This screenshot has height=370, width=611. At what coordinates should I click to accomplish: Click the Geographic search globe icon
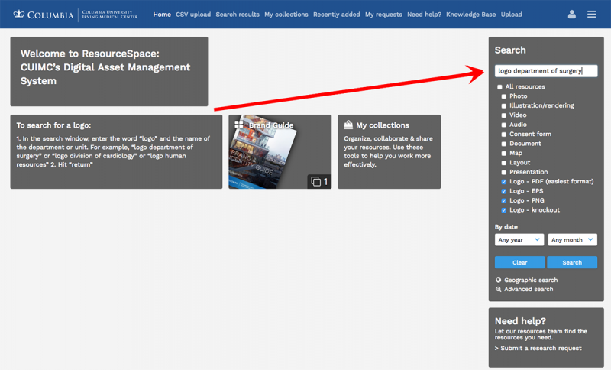499,280
